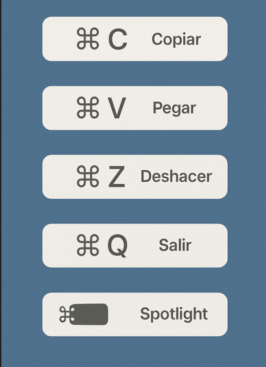Click the Command symbol beside the Z key
This screenshot has width=266, height=367.
[x=88, y=176]
